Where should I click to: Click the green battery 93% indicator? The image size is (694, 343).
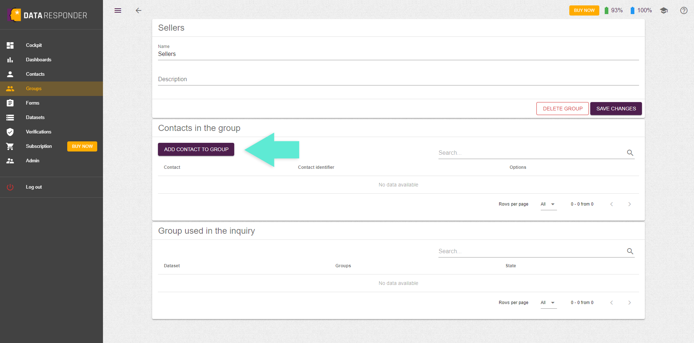(x=613, y=10)
